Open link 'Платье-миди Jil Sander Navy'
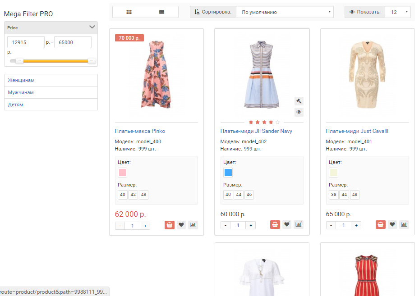 (256, 131)
